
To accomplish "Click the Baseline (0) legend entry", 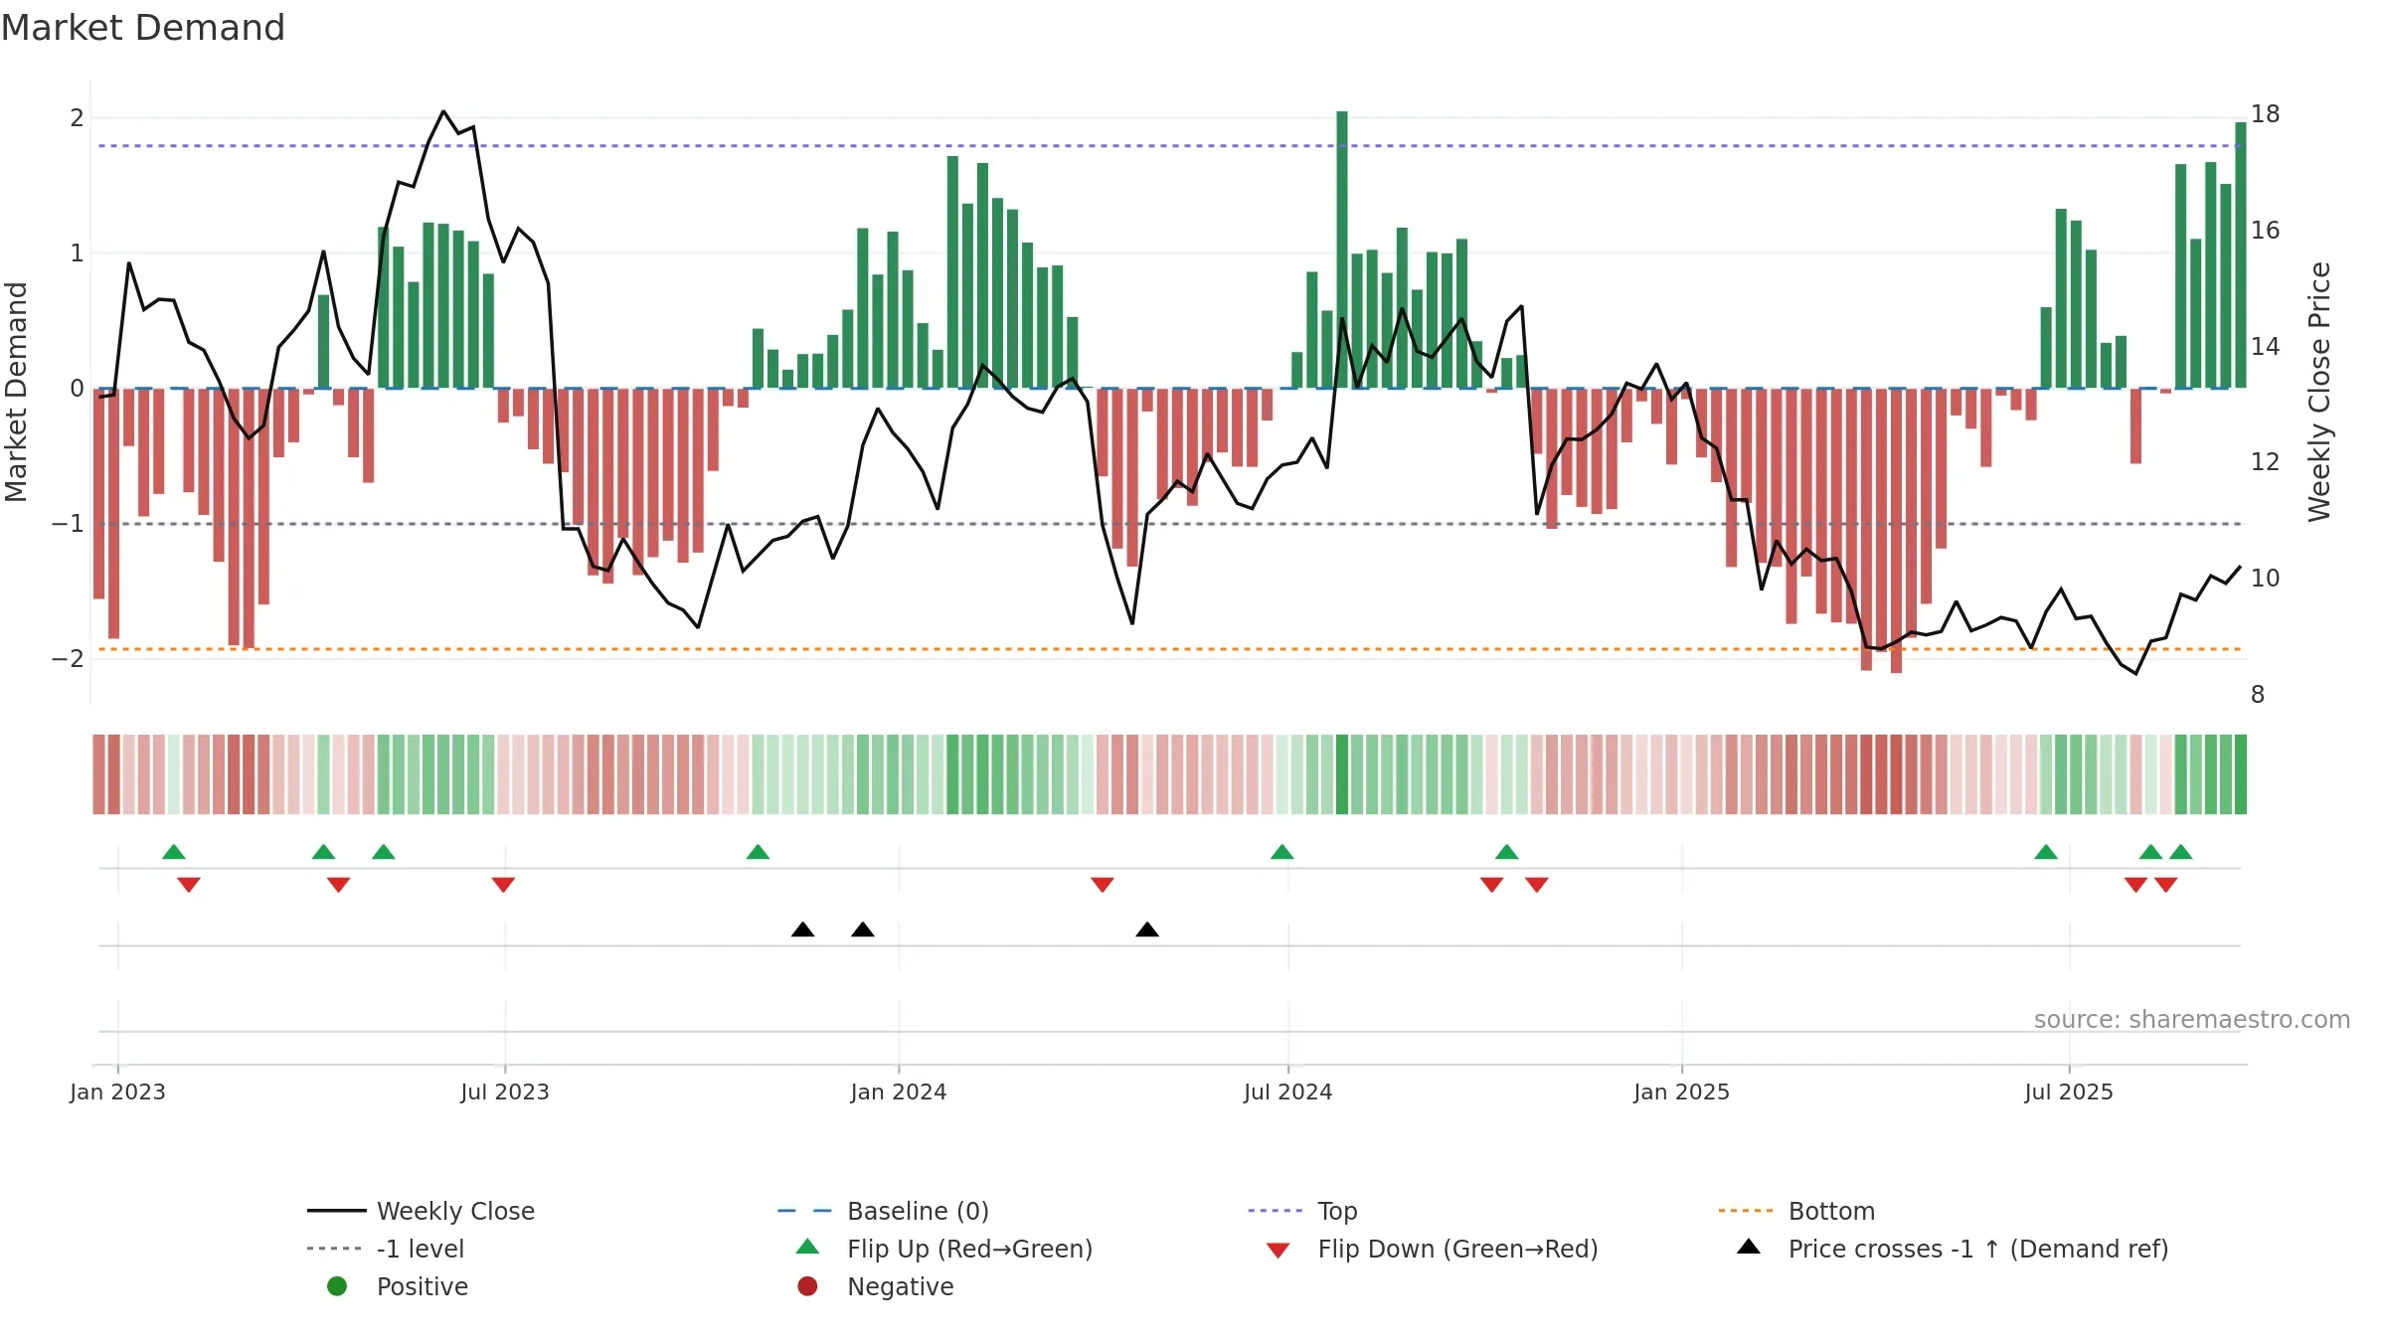I will pyautogui.click(x=883, y=1211).
